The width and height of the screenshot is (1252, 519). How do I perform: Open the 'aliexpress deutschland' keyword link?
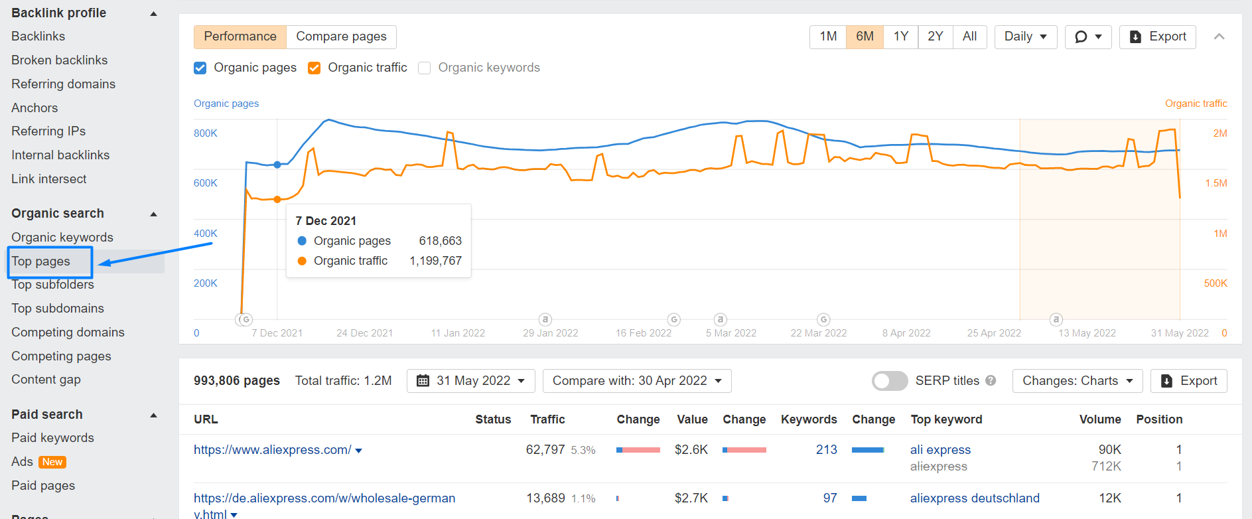pos(975,498)
